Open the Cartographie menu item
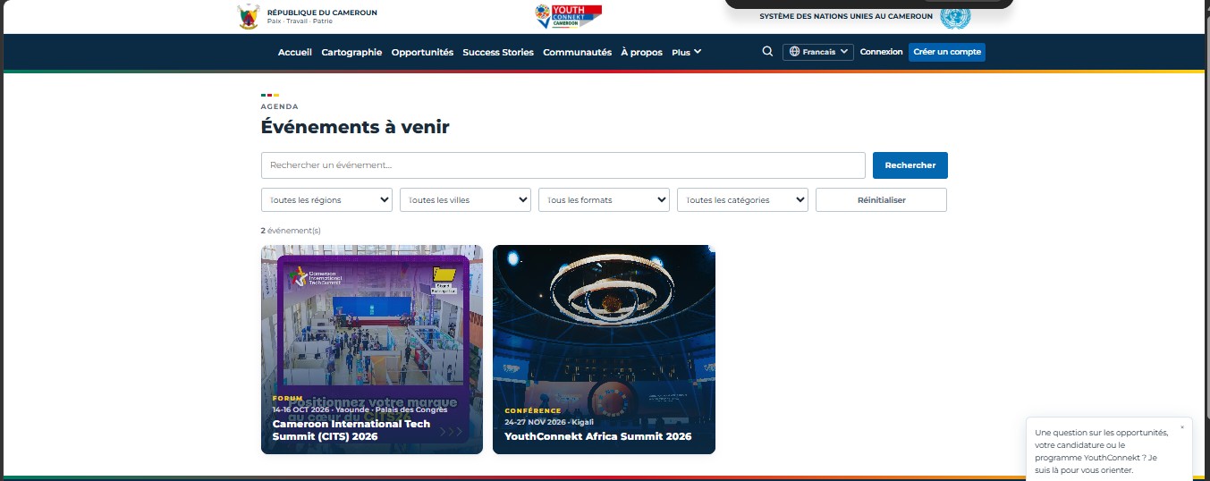Screen dimensions: 1210x481 (x=351, y=52)
